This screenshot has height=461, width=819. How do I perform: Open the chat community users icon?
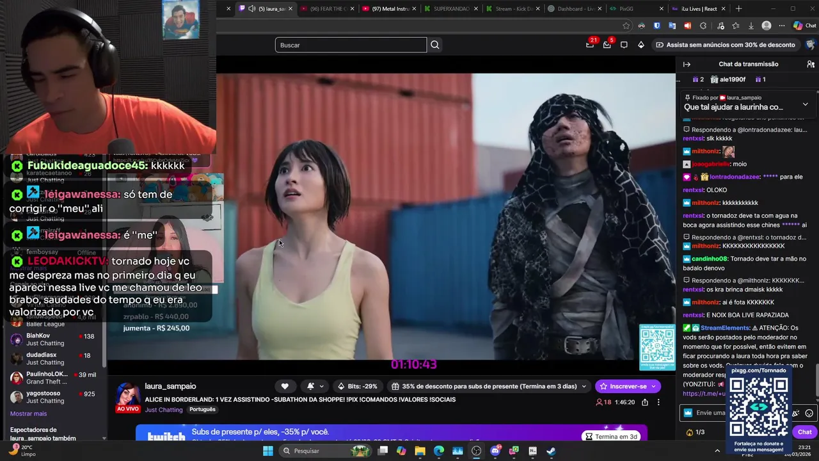pyautogui.click(x=811, y=64)
